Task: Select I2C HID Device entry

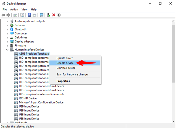Action: (28, 98)
